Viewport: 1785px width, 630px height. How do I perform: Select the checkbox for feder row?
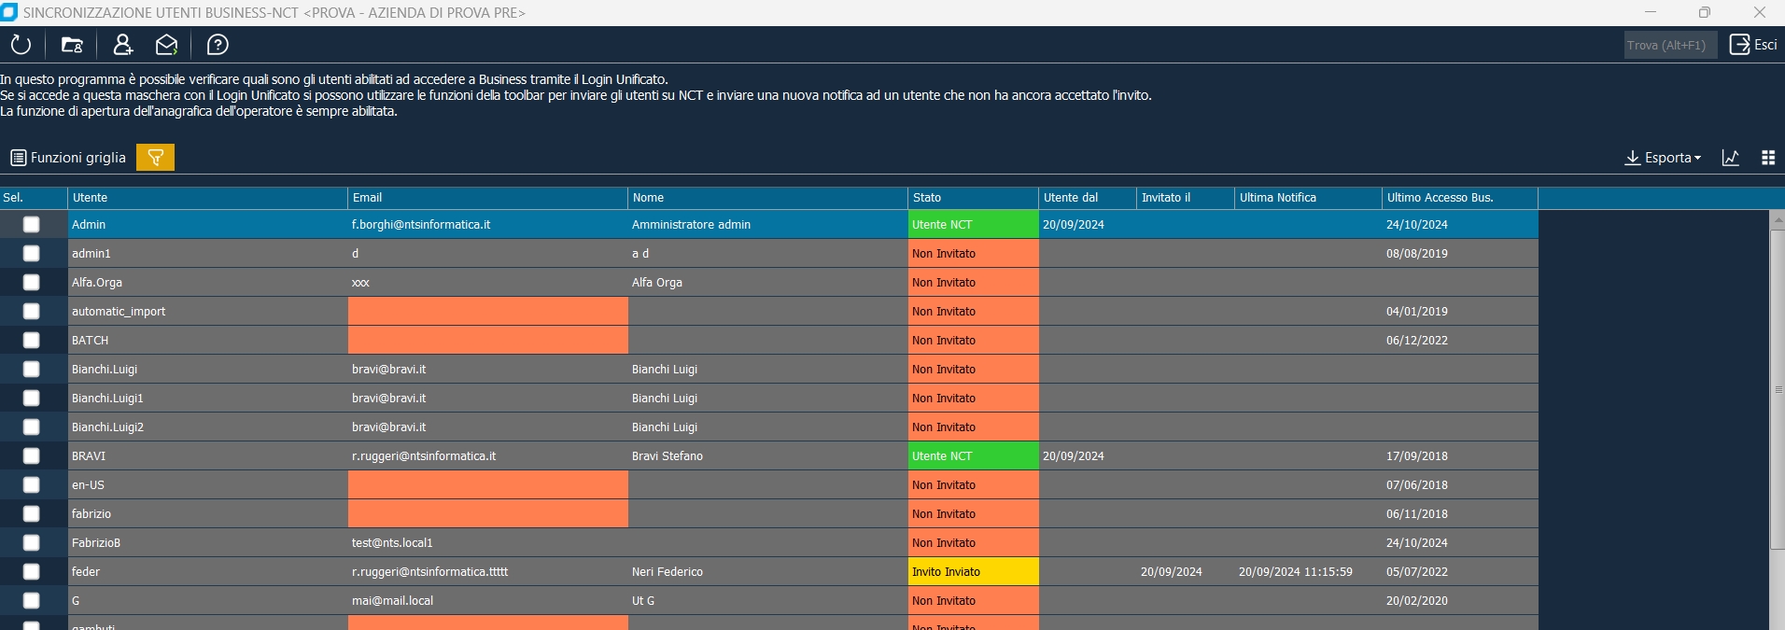[31, 571]
